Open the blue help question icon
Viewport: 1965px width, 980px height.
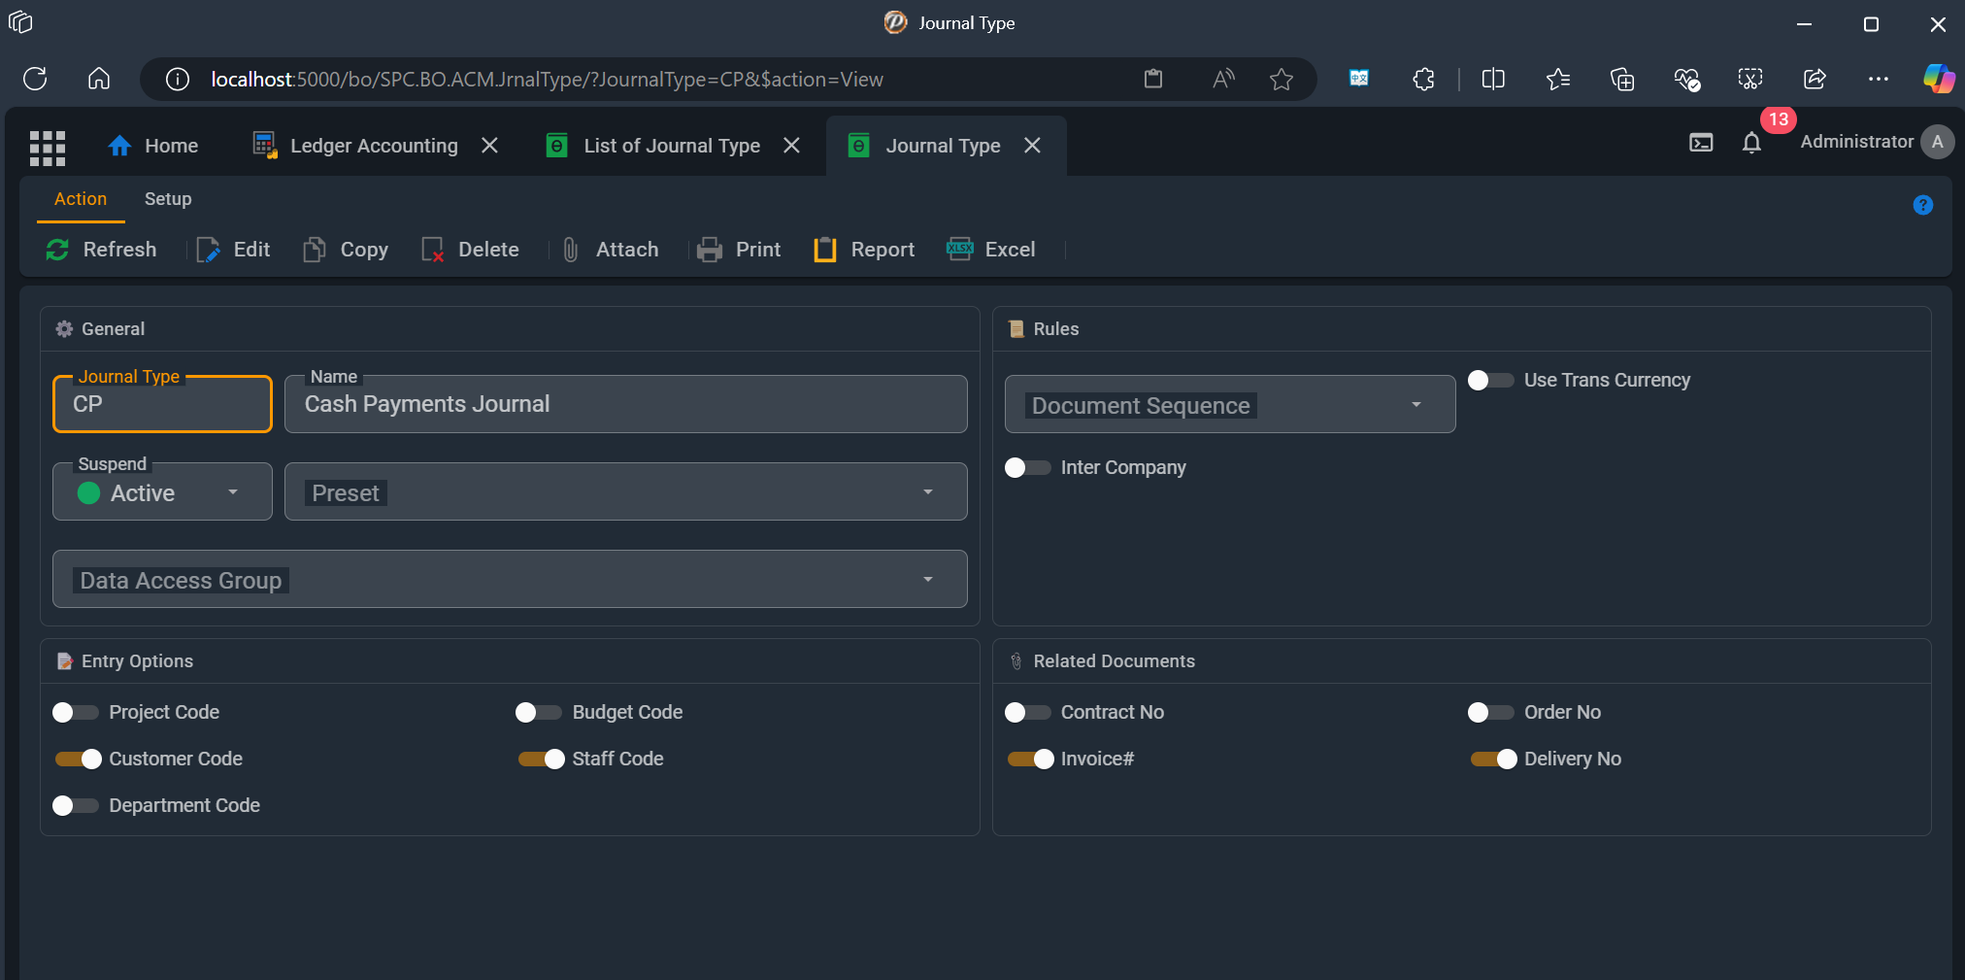click(x=1922, y=205)
